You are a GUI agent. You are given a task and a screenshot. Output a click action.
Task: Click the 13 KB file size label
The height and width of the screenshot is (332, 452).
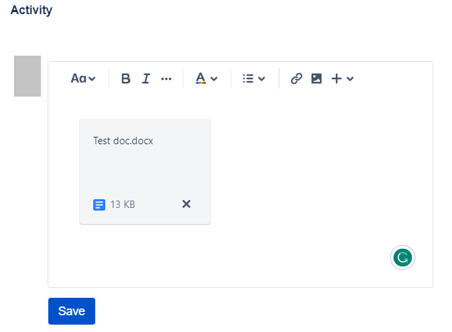[x=123, y=205]
